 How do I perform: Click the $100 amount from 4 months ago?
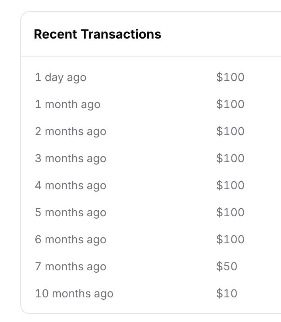230,185
